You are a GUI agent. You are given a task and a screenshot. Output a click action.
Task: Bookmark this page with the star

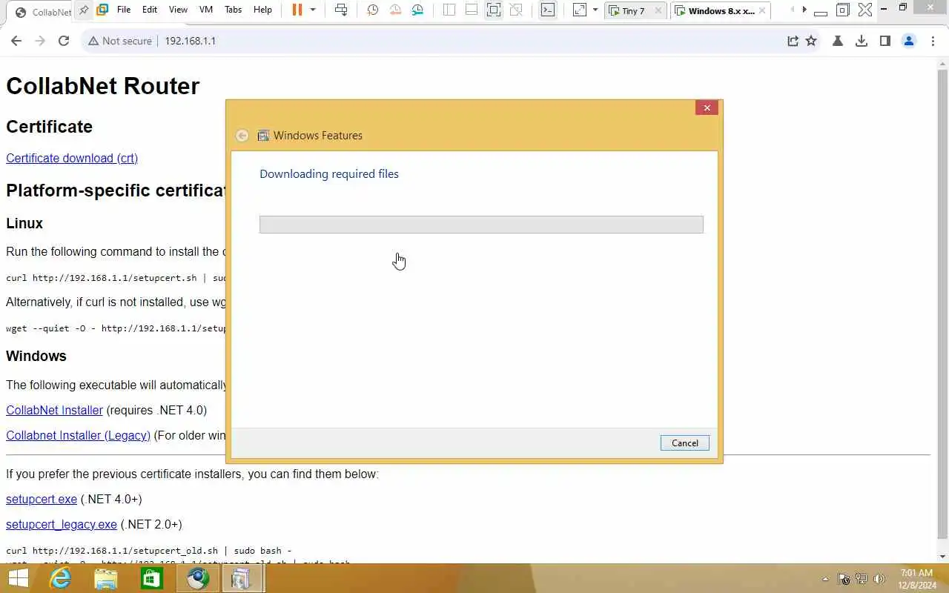pos(811,42)
